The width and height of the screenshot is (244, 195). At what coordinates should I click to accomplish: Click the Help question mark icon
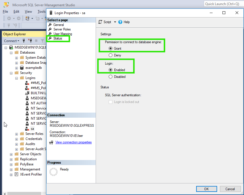120,22
